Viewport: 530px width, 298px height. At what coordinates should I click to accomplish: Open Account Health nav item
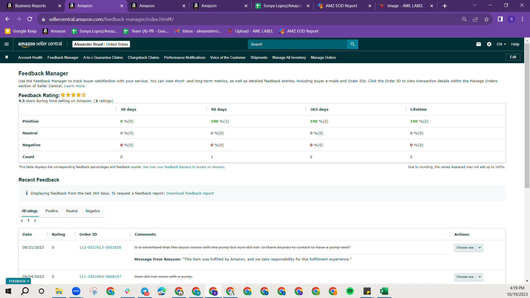(x=30, y=57)
